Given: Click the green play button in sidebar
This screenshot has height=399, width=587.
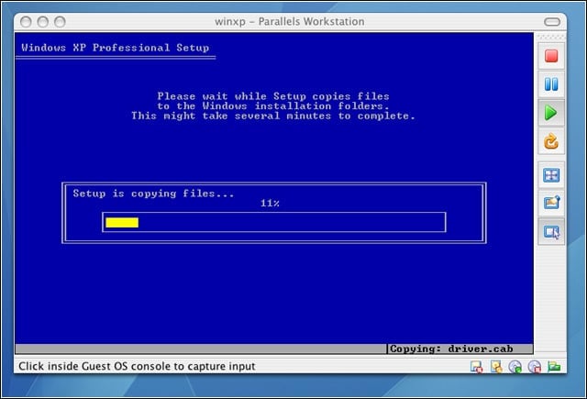Looking at the screenshot, I should tap(551, 113).
